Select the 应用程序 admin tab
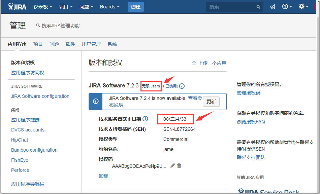320x194 pixels. 17,44
